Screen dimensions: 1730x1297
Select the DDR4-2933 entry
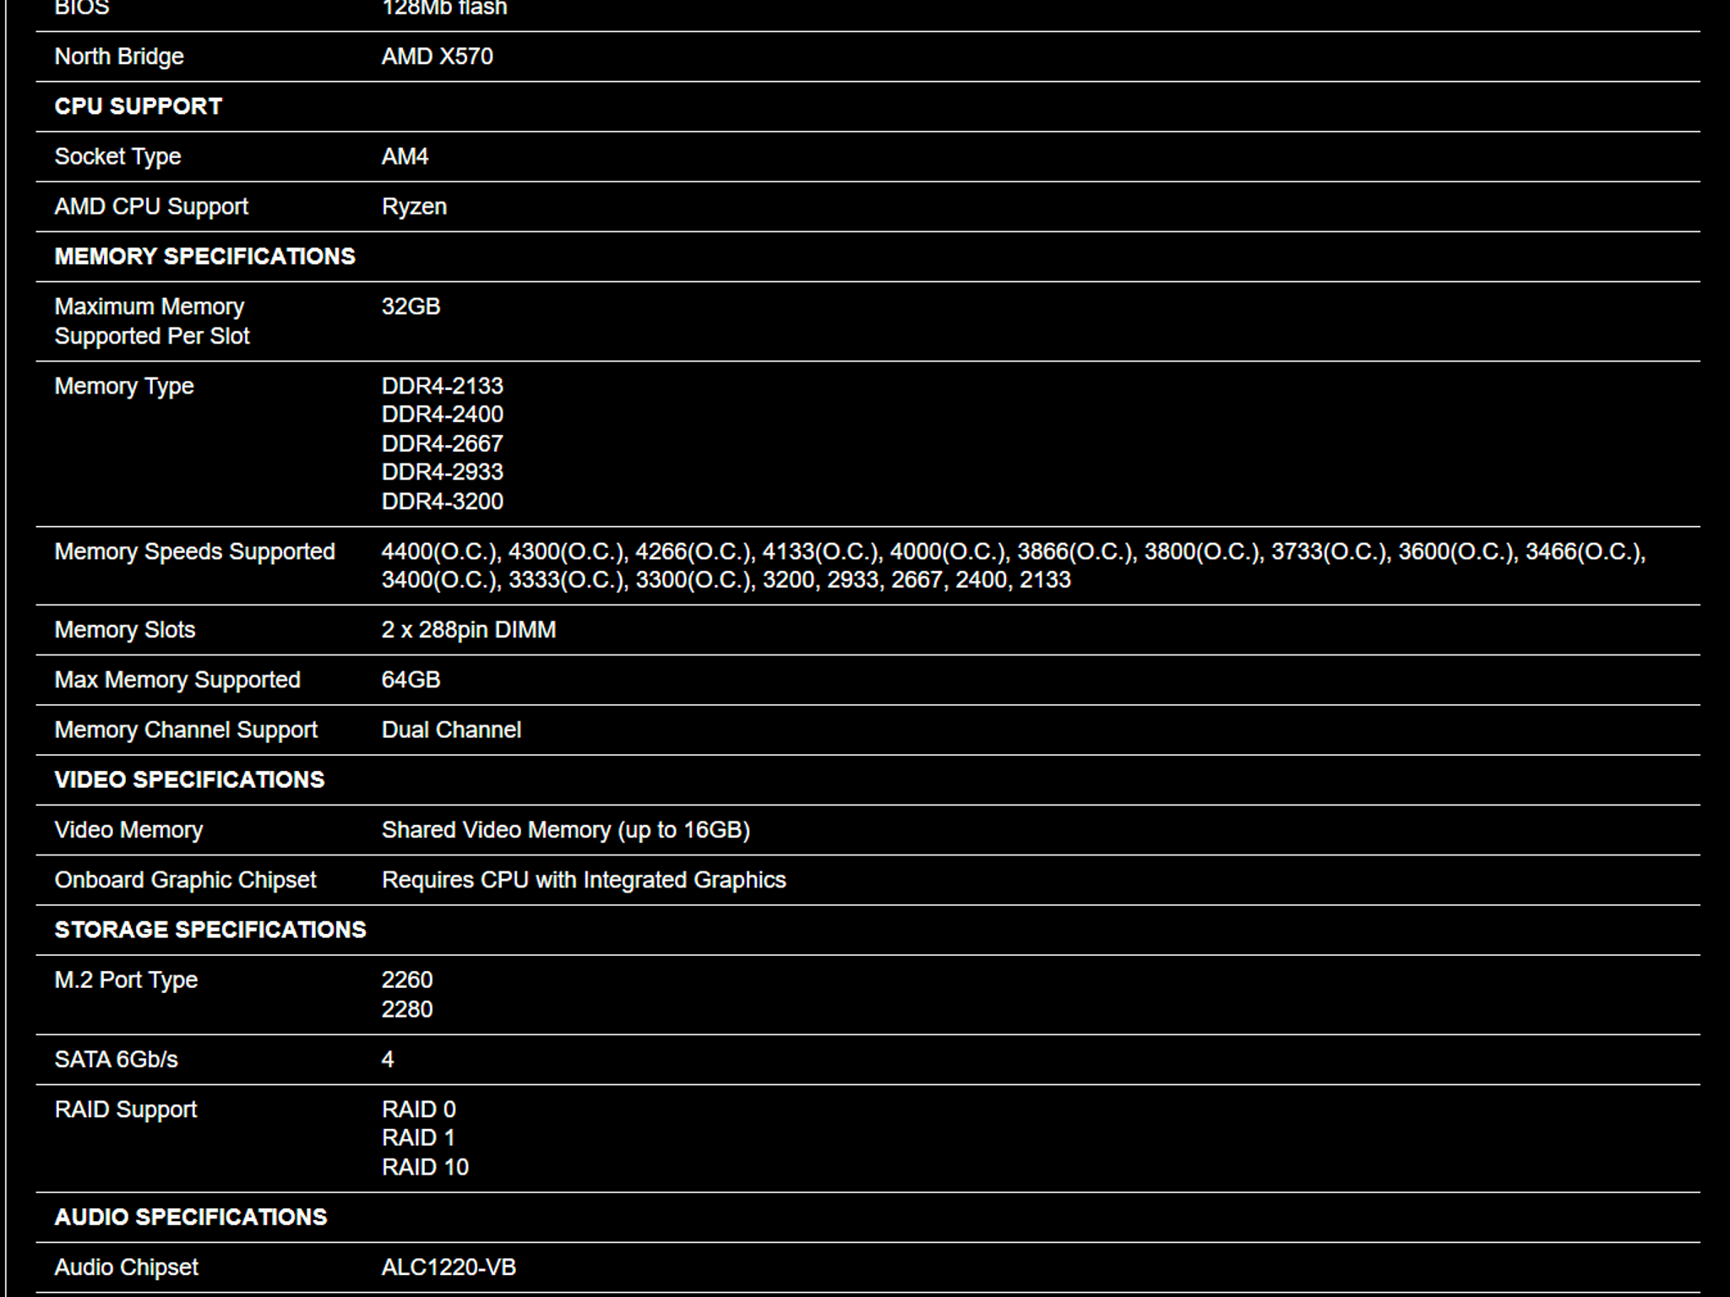443,472
